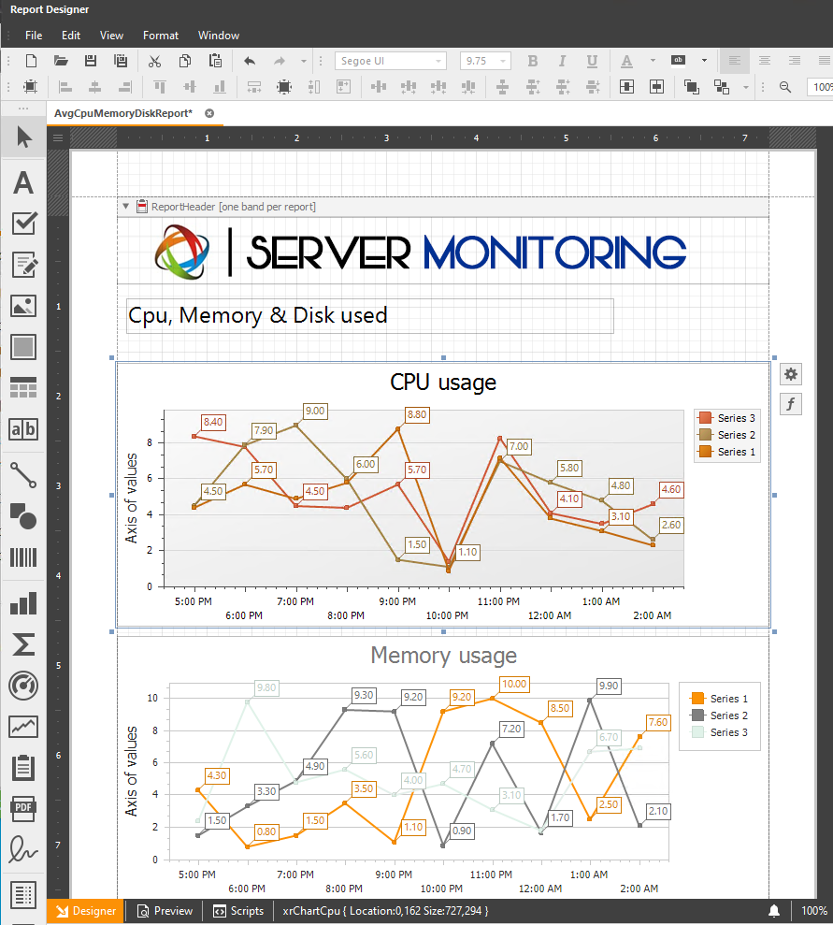833x925 pixels.
Task: Switch to the Designer view
Action: point(86,911)
